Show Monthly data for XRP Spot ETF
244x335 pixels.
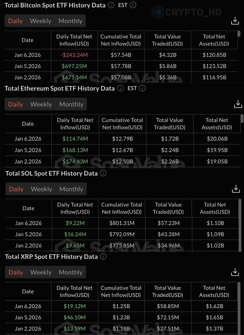(x=71, y=272)
